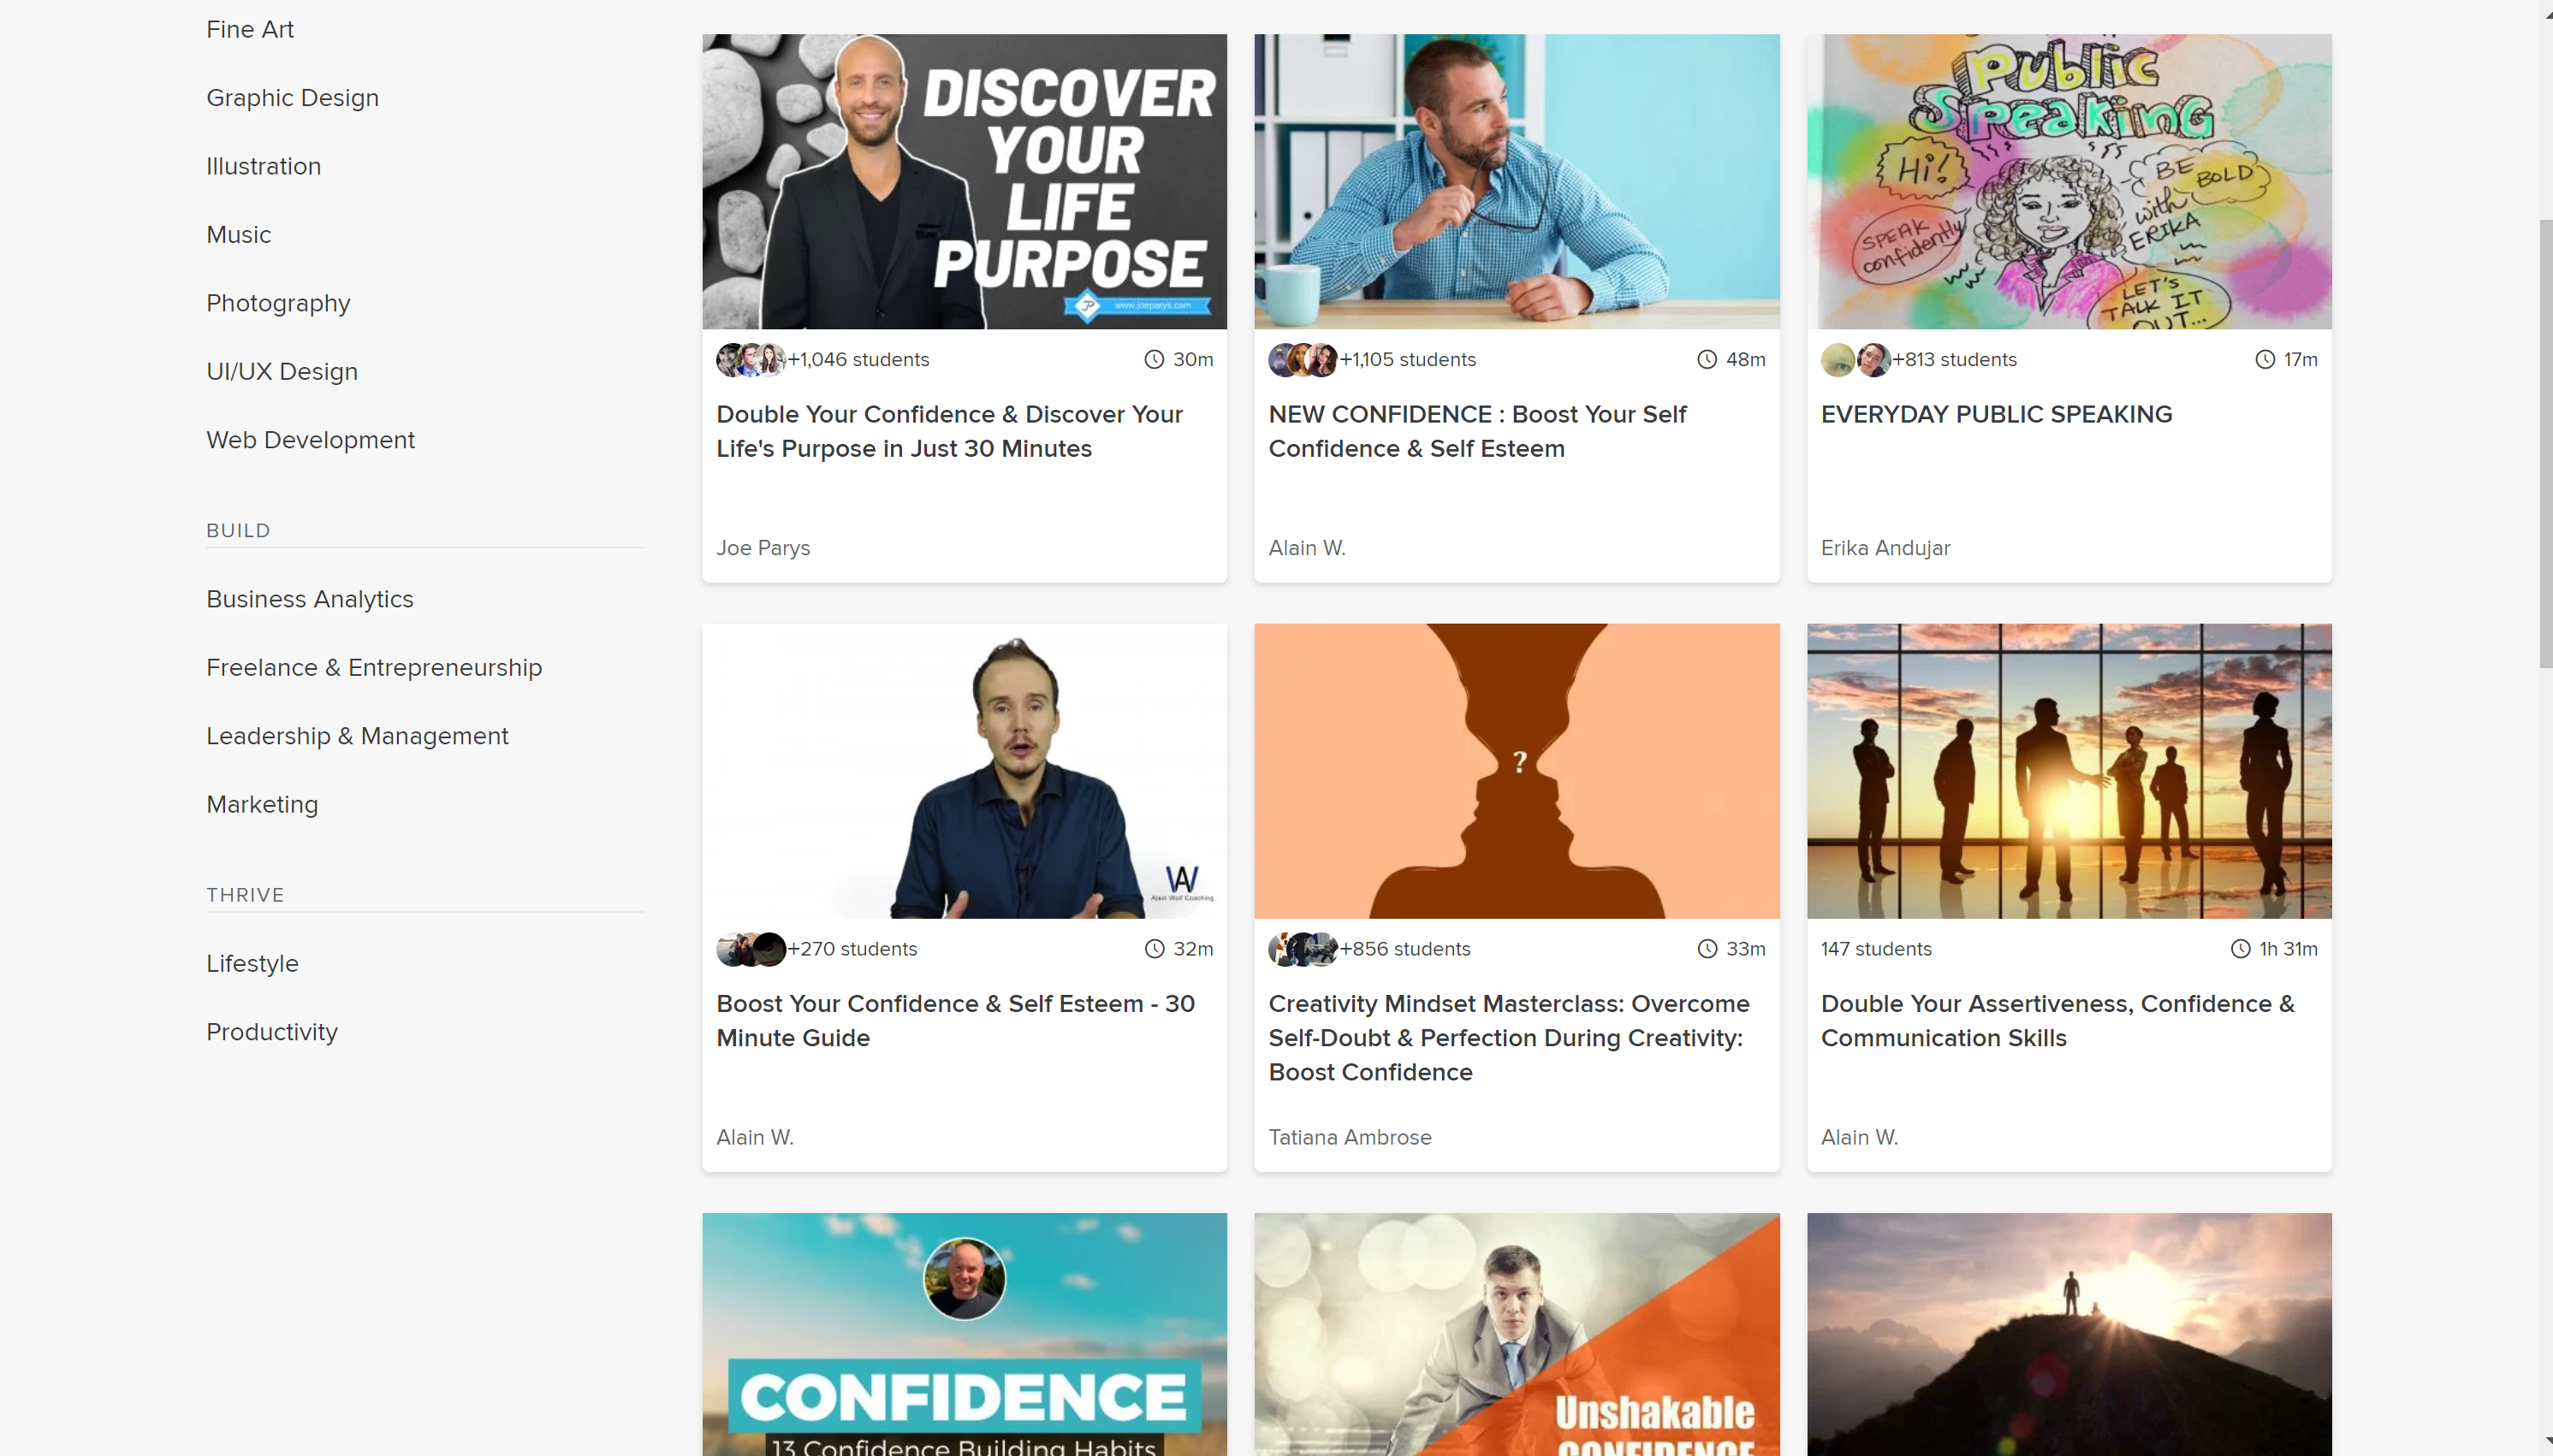Select Freelance & Entrepreneurship in sidebar
Screen dimensions: 2553x1456
point(374,667)
